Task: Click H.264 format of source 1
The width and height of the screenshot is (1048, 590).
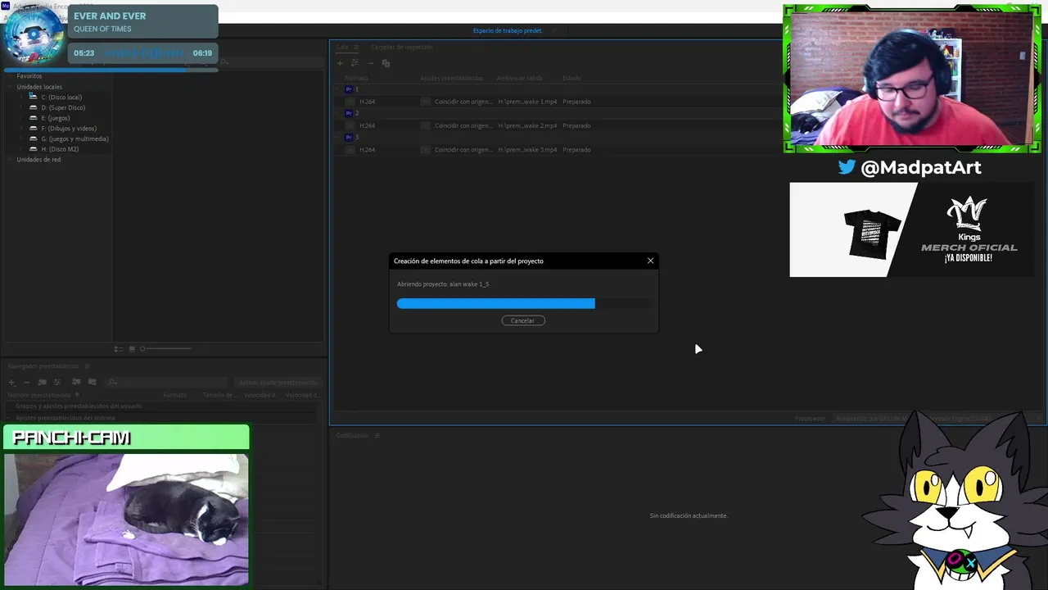Action: click(367, 102)
